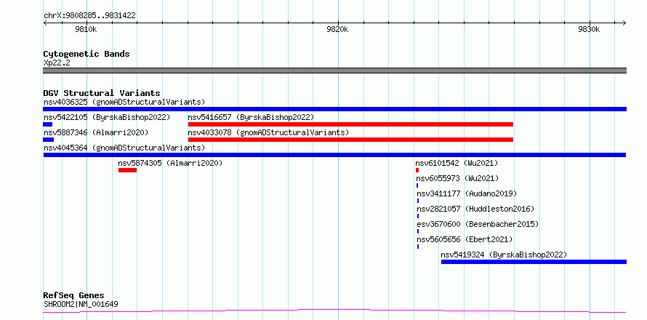
Task: Click the red nsv4033078 variant bar
Action: 350,140
